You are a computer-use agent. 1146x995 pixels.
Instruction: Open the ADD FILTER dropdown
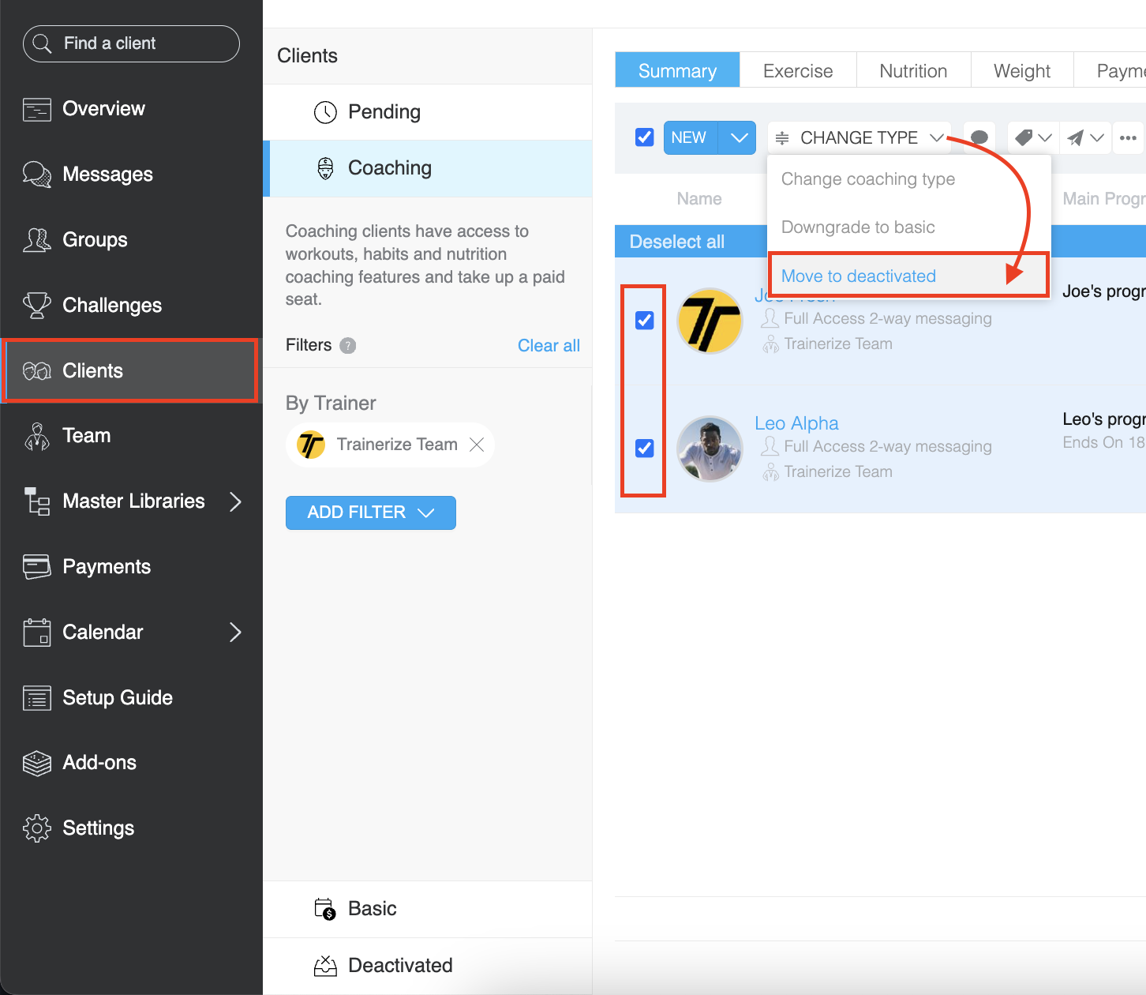tap(370, 513)
